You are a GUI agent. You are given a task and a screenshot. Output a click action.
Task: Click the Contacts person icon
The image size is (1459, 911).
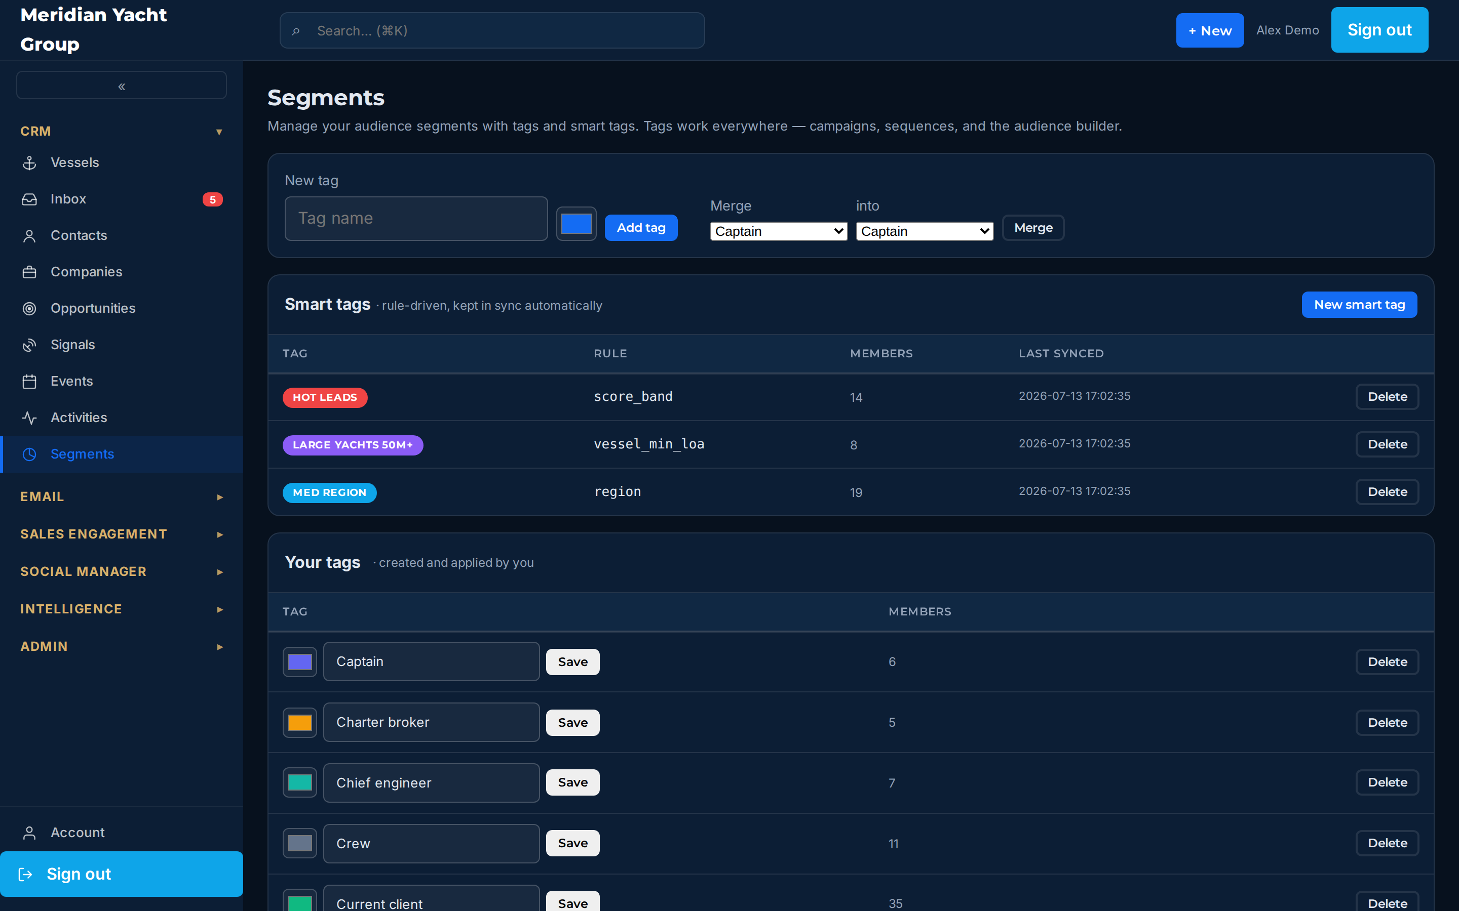click(x=29, y=235)
